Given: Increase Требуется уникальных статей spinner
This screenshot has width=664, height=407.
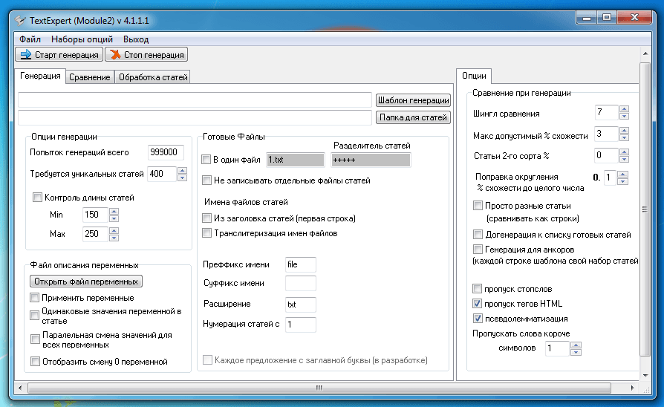Looking at the screenshot, I should [182, 170].
